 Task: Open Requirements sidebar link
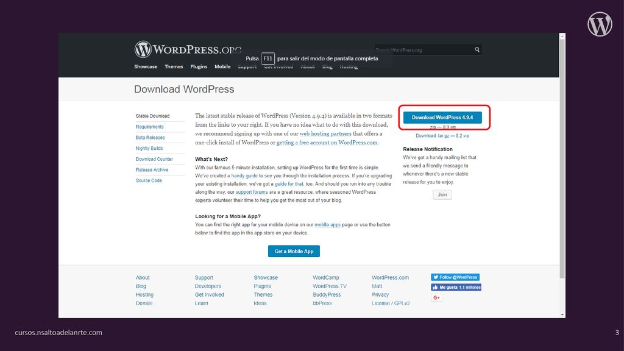(150, 127)
